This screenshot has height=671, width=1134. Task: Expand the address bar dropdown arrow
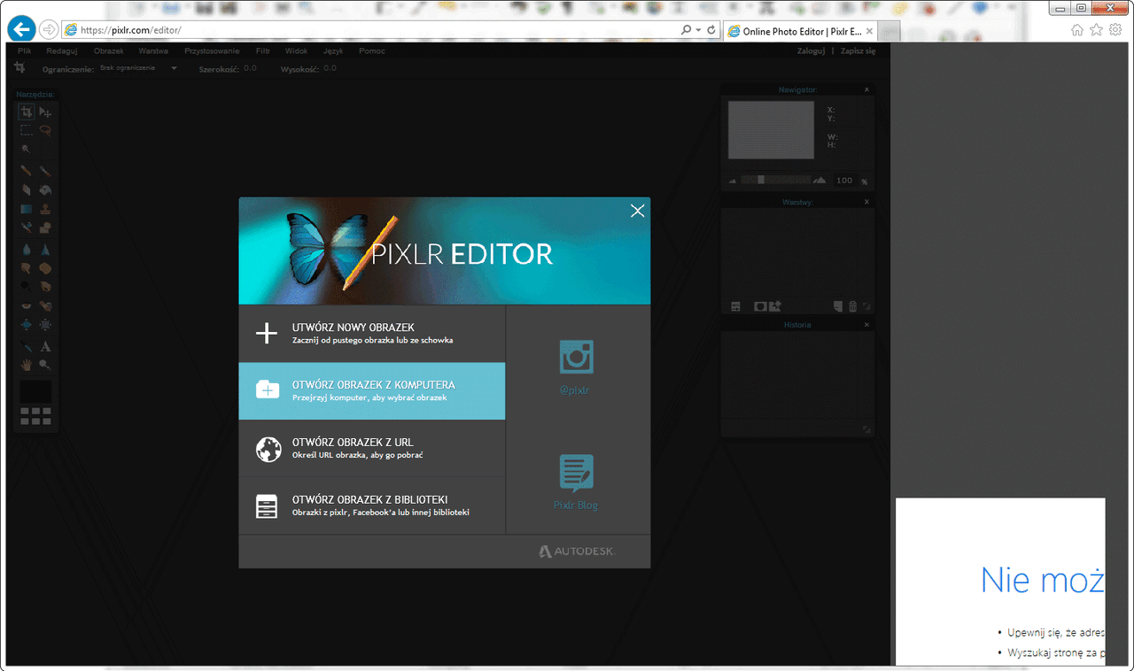(x=698, y=29)
